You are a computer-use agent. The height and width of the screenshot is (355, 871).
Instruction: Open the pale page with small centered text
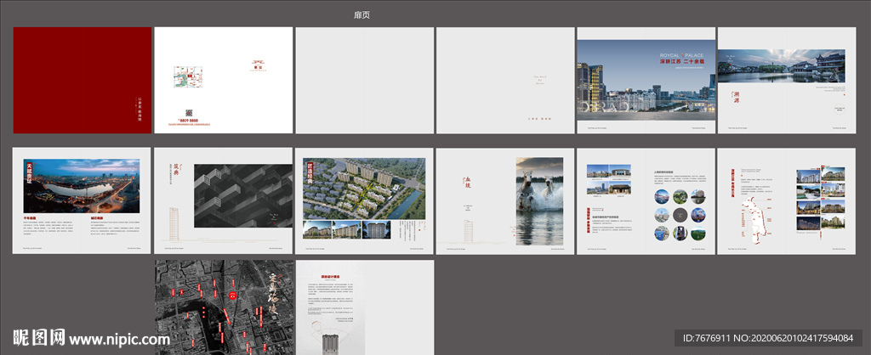505,80
